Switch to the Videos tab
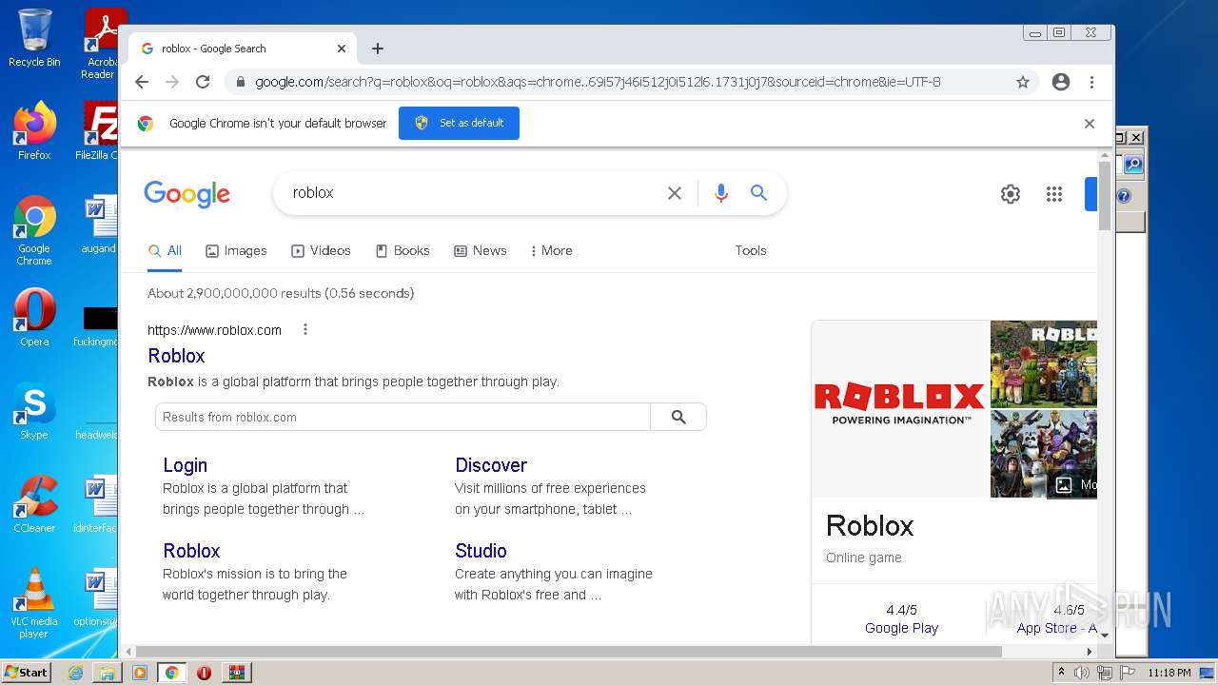Screen dimensions: 1218x685 321,251
